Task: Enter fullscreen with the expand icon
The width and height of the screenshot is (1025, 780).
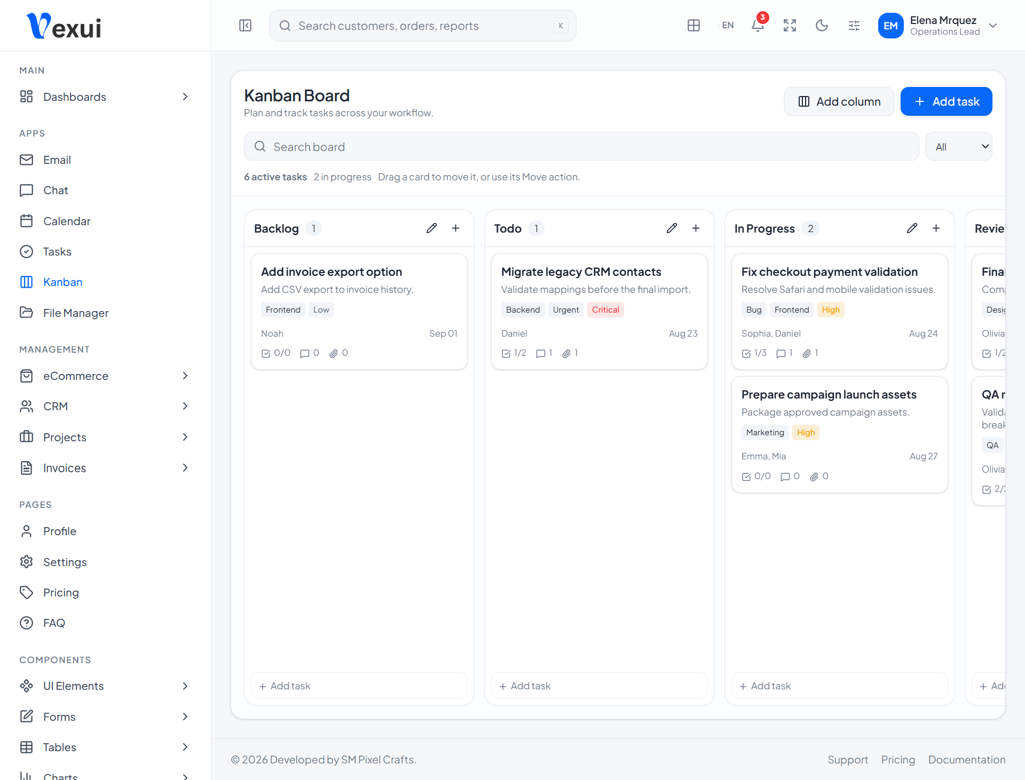Action: [790, 26]
